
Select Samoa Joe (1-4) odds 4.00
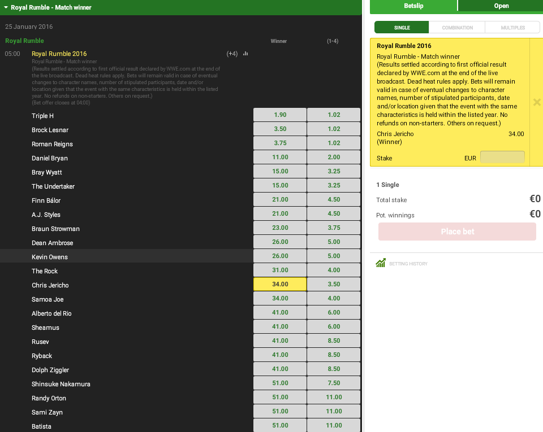[x=334, y=299]
